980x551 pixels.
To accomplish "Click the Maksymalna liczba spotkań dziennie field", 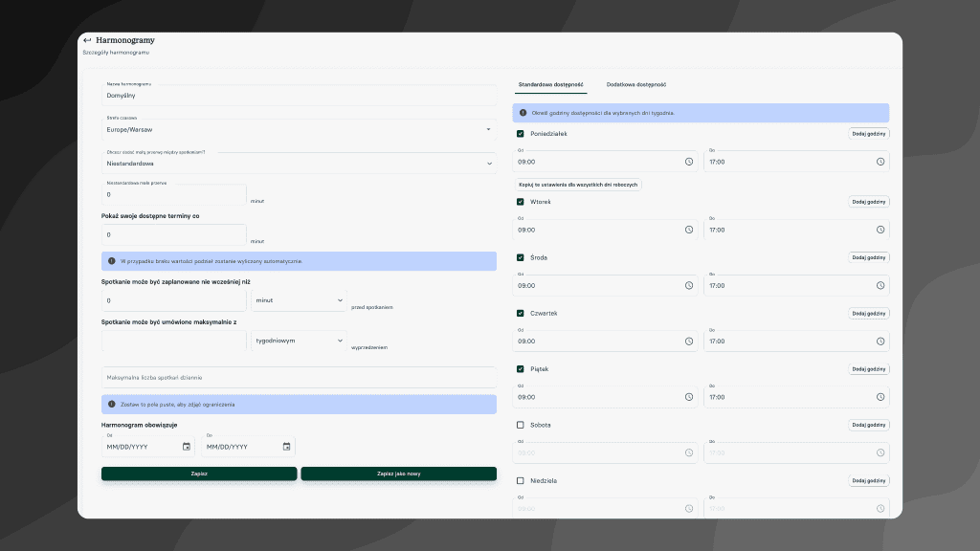I will click(x=299, y=378).
